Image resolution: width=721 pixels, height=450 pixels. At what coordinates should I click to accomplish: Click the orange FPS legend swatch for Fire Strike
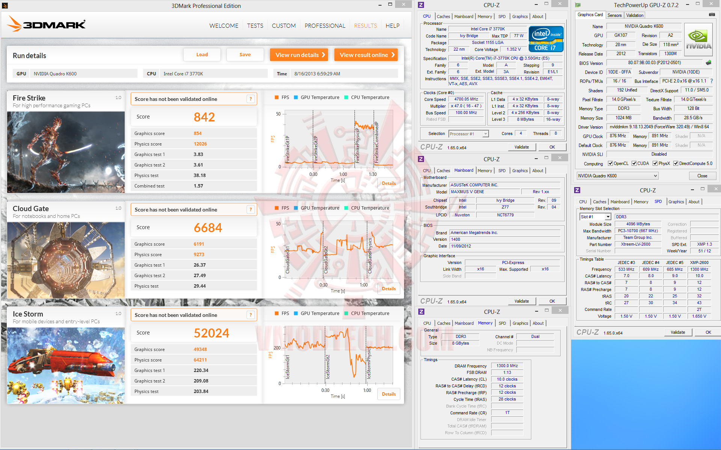tap(277, 97)
